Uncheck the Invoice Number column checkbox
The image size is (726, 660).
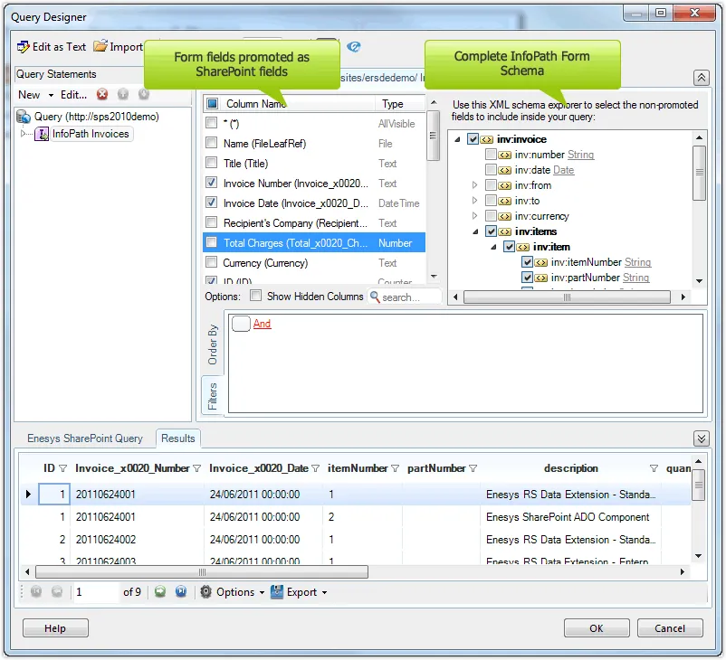pos(211,184)
